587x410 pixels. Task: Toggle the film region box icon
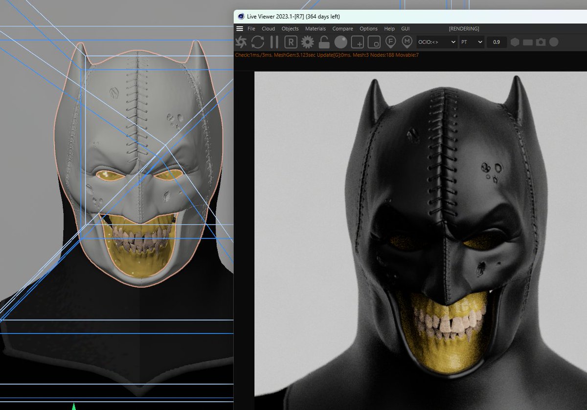click(x=374, y=42)
